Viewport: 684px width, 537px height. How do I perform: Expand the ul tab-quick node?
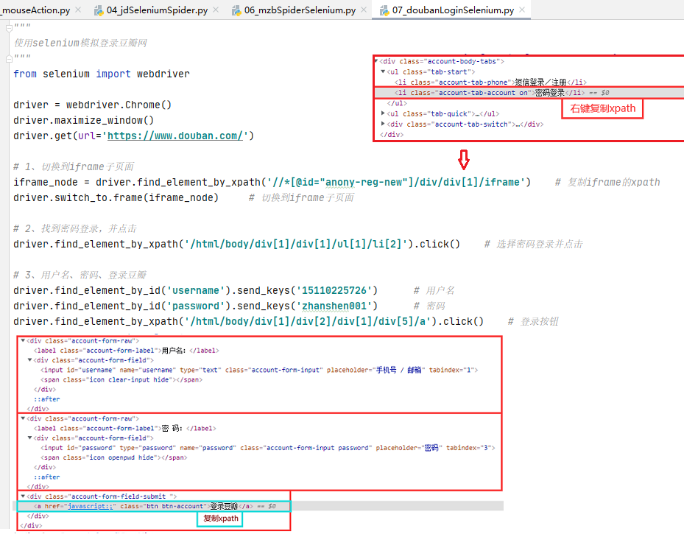383,113
